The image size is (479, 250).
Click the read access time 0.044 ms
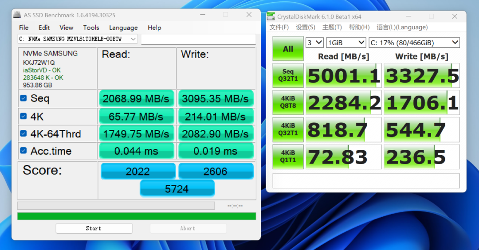click(x=136, y=151)
